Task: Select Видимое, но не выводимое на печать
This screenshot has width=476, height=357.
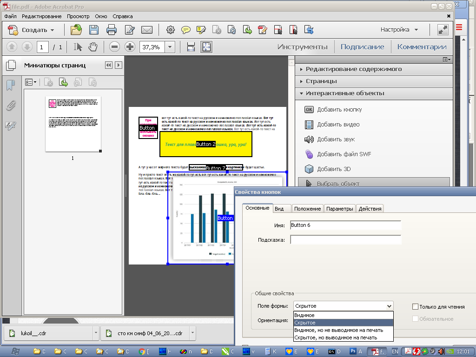Action: [344, 331]
